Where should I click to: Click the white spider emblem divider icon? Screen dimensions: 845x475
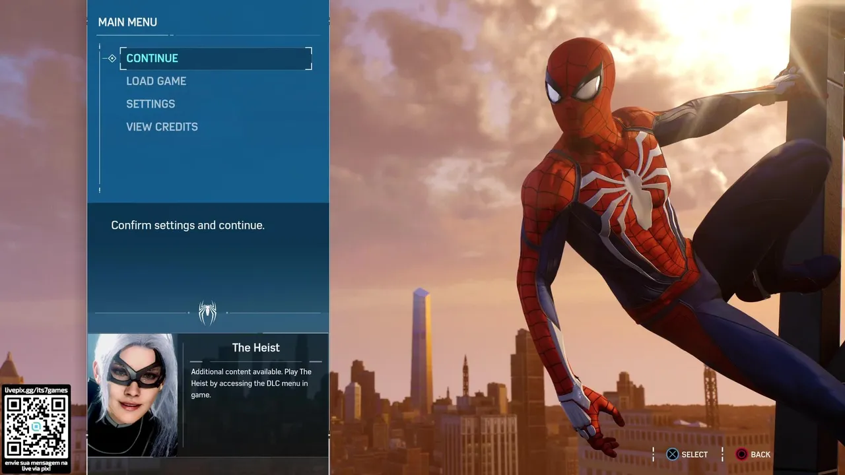207,313
